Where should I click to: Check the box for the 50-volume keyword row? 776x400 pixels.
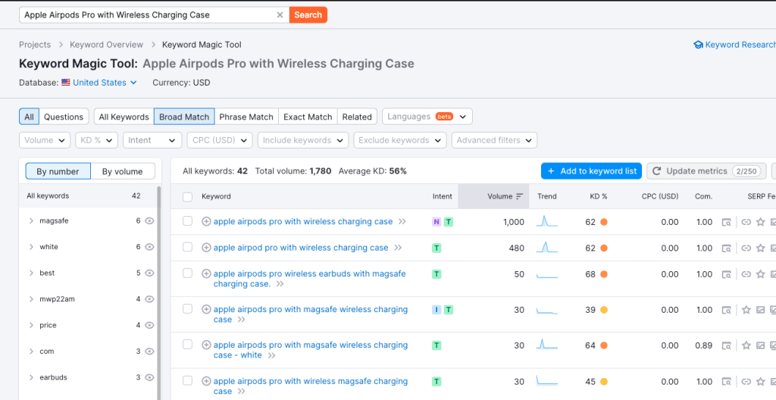point(188,273)
